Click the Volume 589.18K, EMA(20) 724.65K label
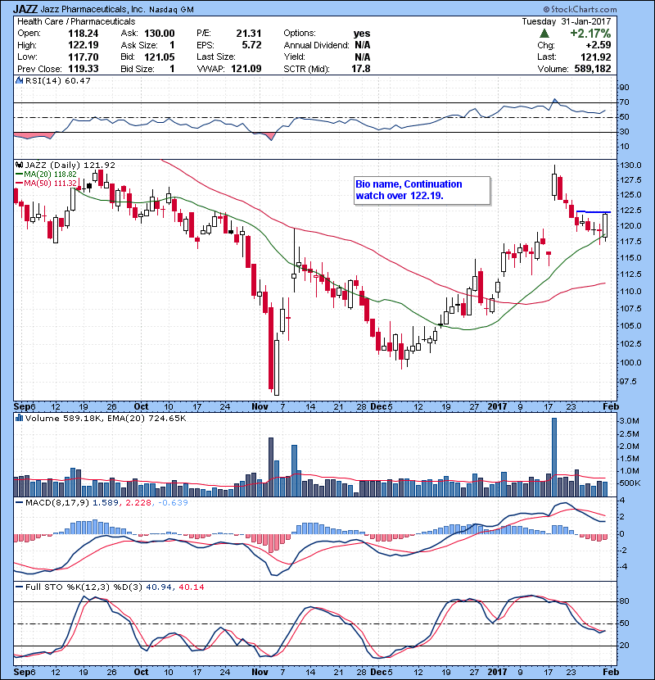Screen dimensions: 655x680 click(x=106, y=418)
